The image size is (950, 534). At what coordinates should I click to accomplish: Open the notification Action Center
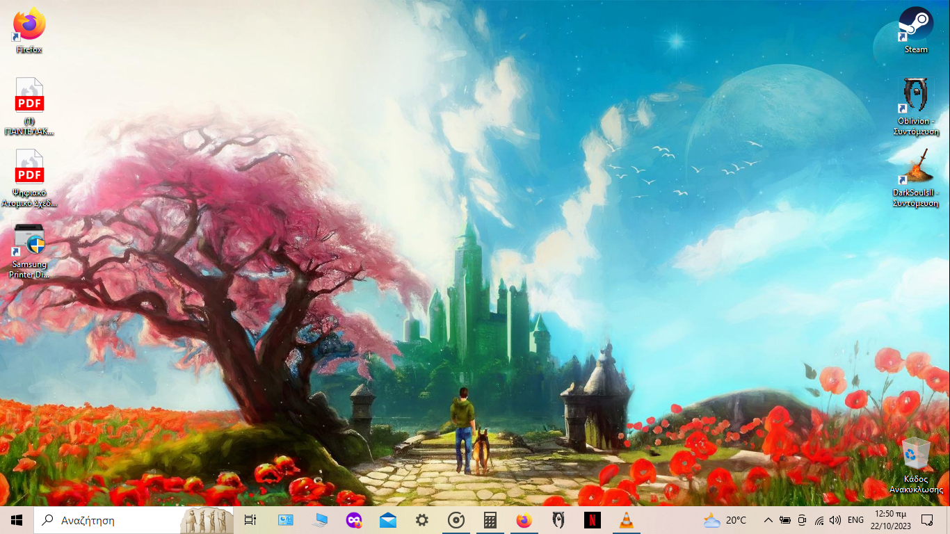point(927,520)
